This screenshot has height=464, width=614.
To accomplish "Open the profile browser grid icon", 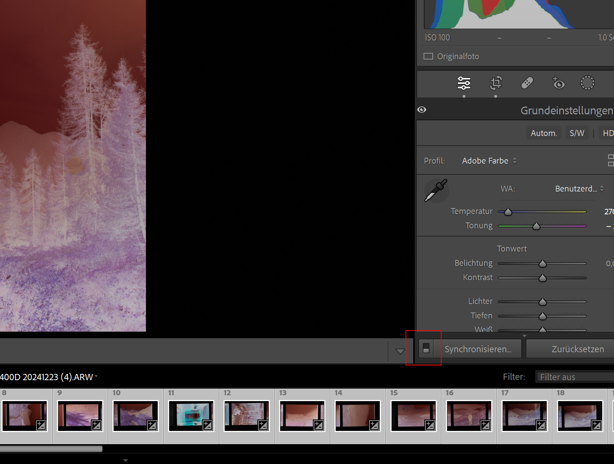I will tap(611, 160).
